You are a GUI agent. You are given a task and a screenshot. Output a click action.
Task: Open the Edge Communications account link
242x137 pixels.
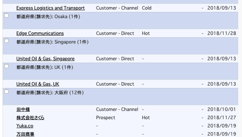[x=40, y=33]
